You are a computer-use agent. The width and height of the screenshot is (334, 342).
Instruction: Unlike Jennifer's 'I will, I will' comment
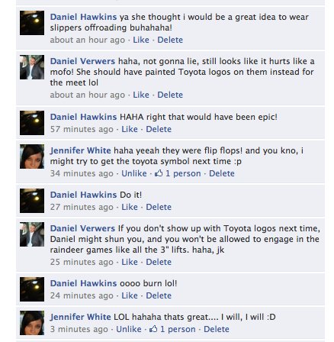(129, 329)
